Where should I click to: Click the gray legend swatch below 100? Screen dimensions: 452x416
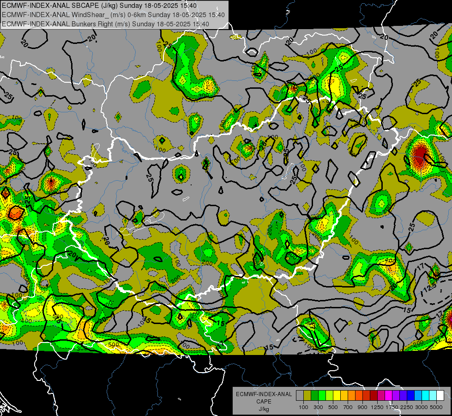[x=300, y=396]
